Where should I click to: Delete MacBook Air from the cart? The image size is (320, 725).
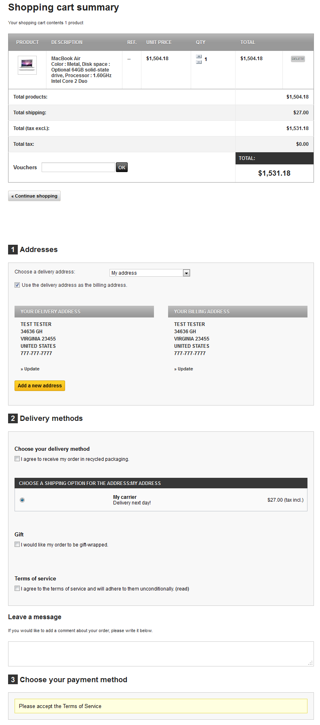[x=298, y=59]
